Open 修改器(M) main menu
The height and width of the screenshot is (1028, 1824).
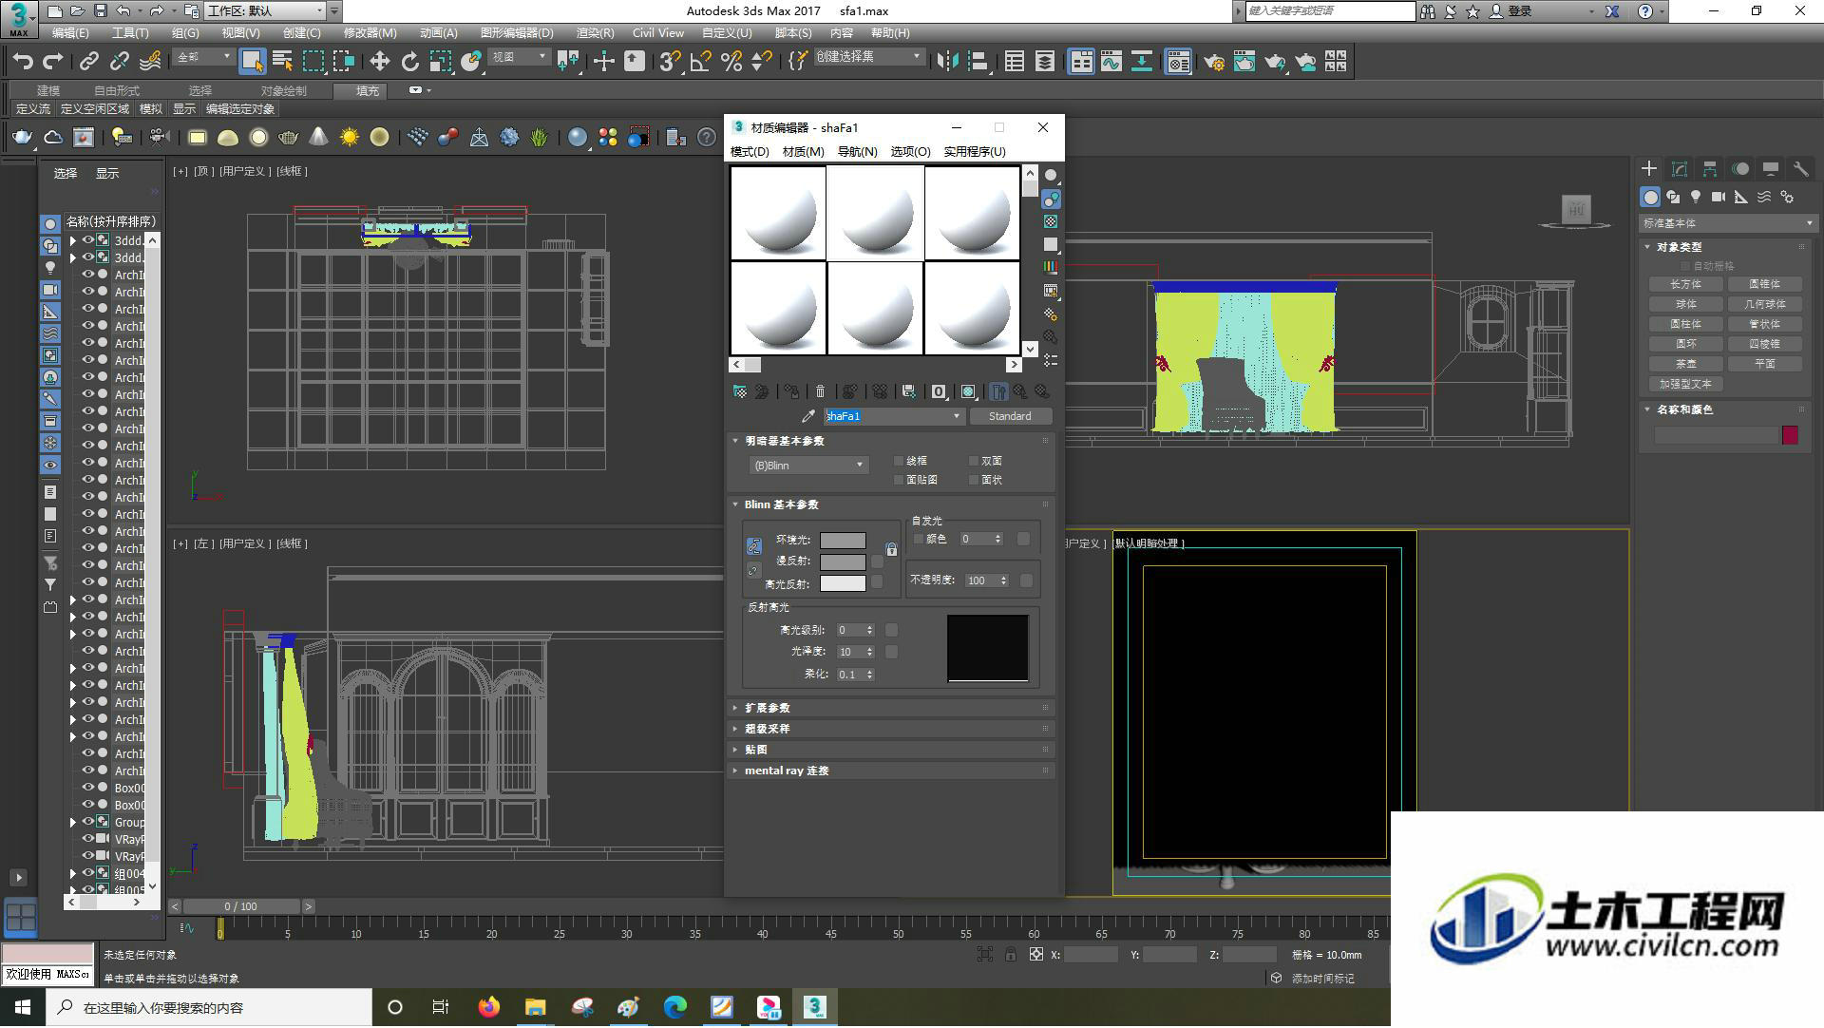[x=370, y=32]
